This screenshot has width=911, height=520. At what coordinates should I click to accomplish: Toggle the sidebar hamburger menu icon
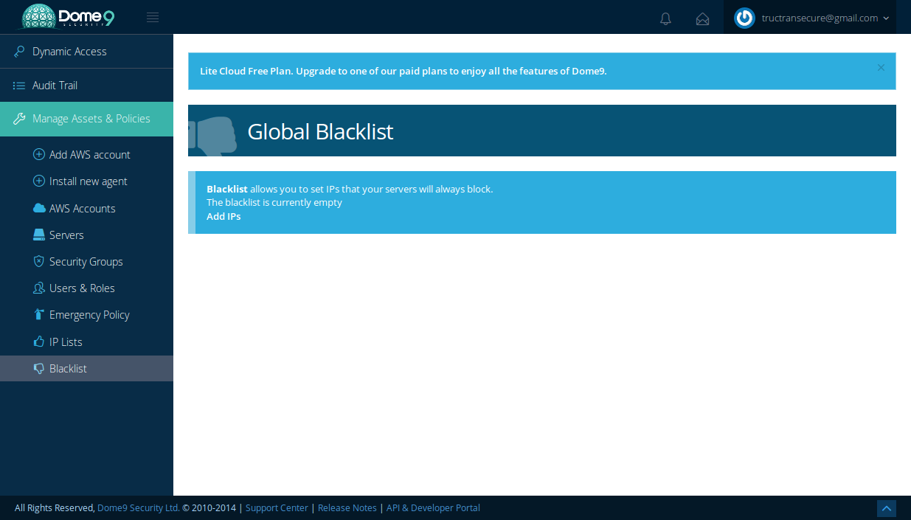153,18
